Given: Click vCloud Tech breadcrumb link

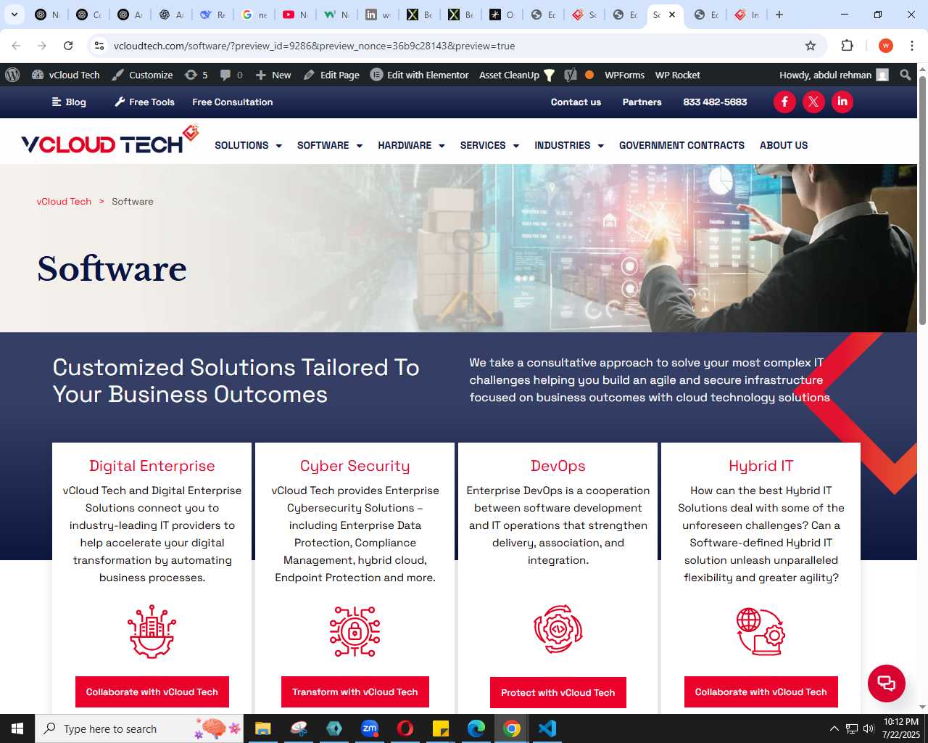Looking at the screenshot, I should coord(64,202).
